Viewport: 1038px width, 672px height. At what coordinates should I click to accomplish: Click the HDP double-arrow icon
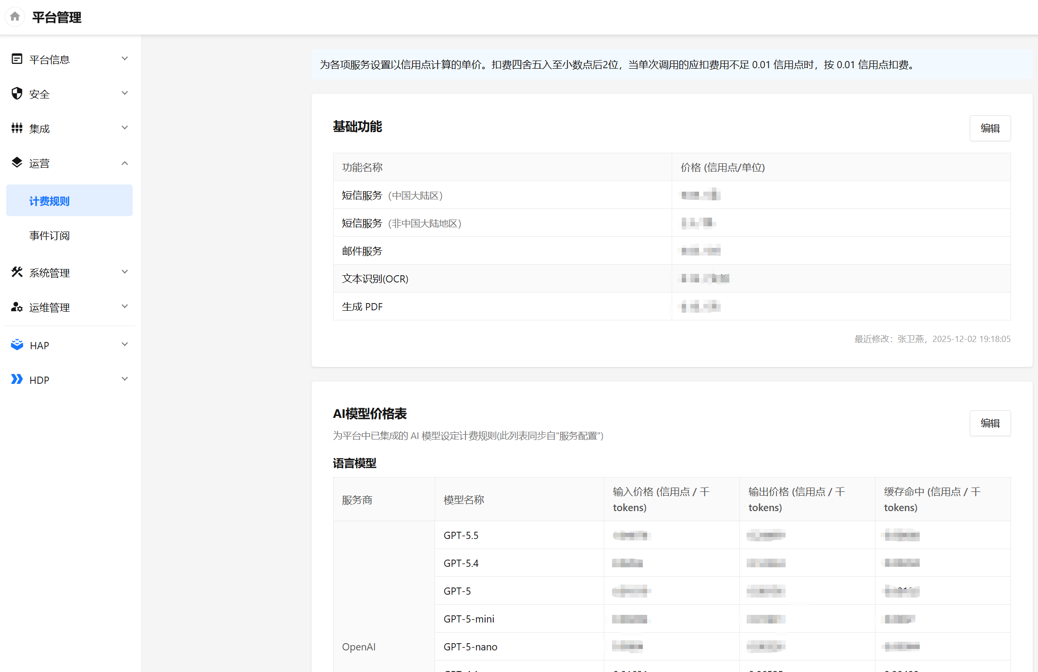(17, 379)
